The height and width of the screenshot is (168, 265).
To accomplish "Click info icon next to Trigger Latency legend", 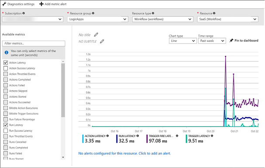I will [x=212, y=136].
